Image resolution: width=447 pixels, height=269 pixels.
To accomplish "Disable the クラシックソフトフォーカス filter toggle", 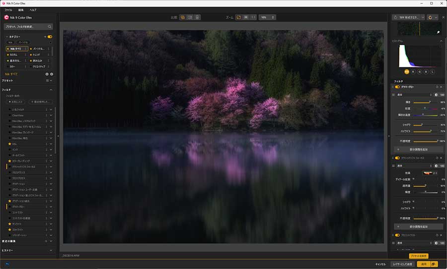I will pos(397,158).
